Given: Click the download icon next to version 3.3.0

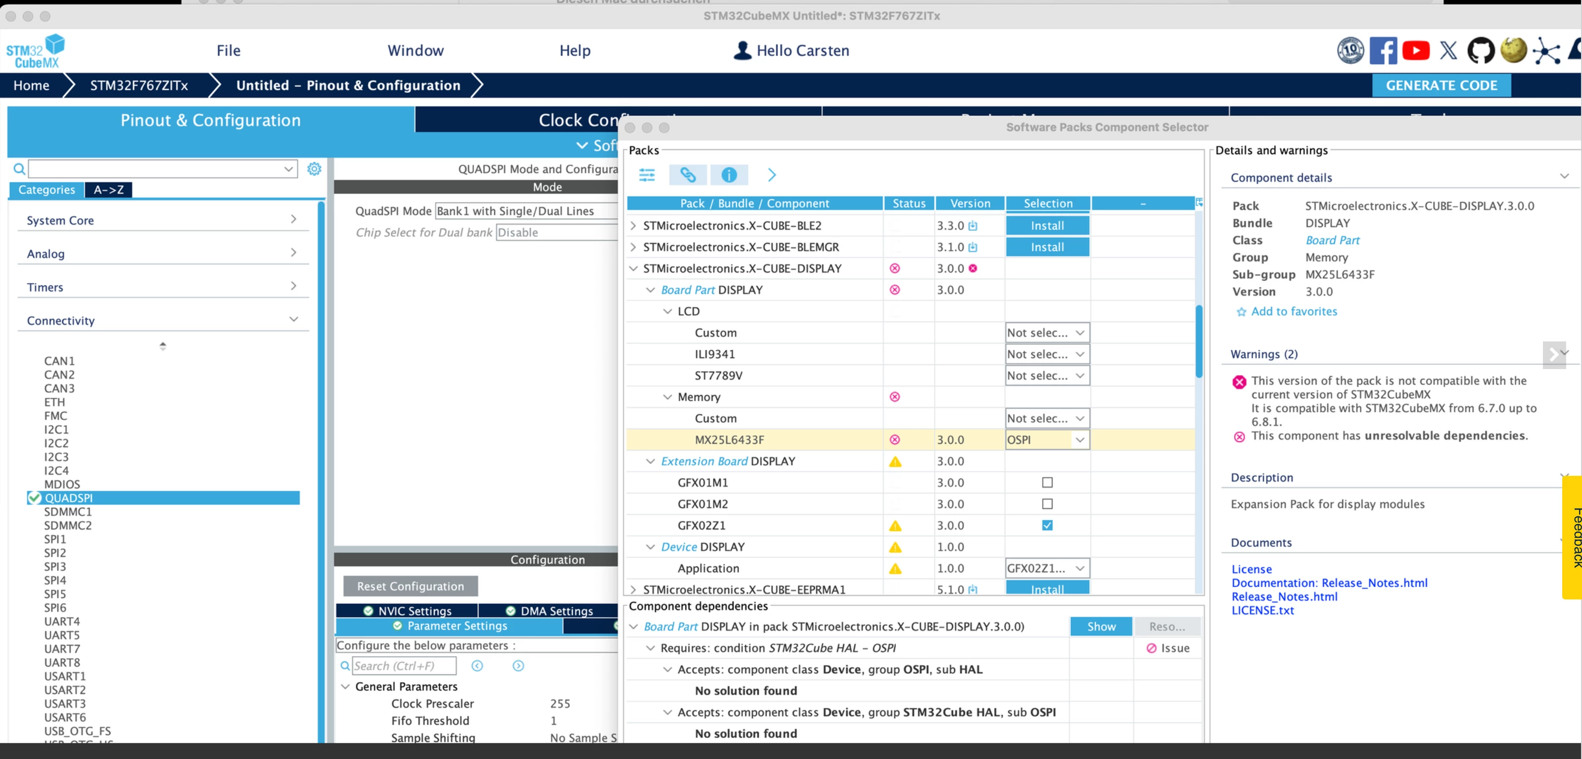Looking at the screenshot, I should pos(972,226).
